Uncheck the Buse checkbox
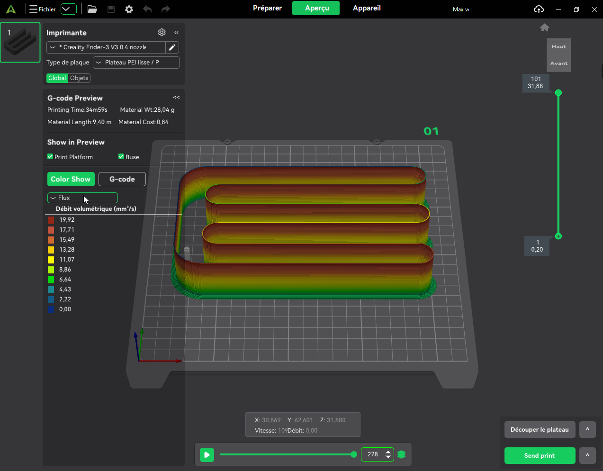Screen dimensions: 603x471 coord(121,157)
